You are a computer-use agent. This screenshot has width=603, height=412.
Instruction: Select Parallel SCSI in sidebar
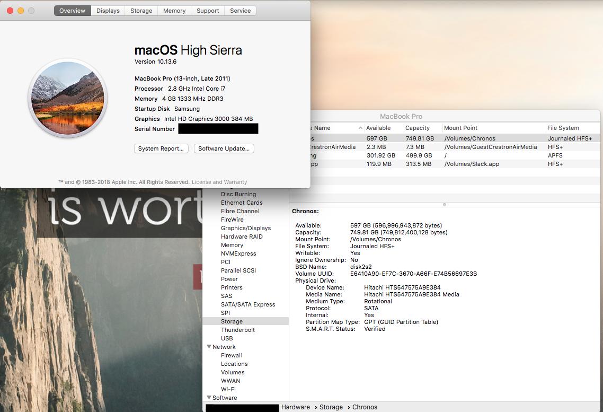(x=238, y=270)
